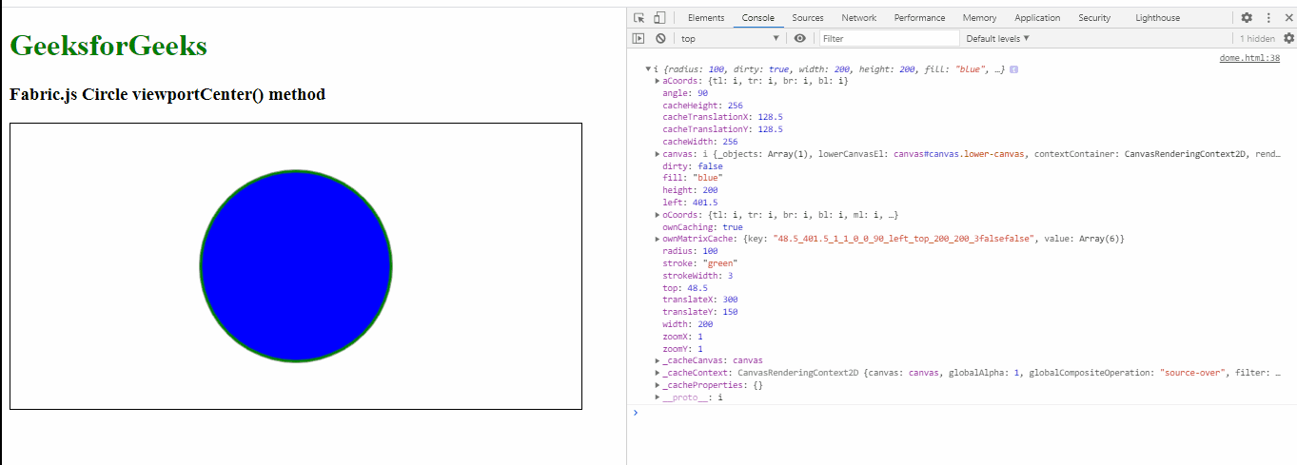Viewport: 1297px width, 465px height.
Task: Select the Security tab
Action: [x=1094, y=18]
